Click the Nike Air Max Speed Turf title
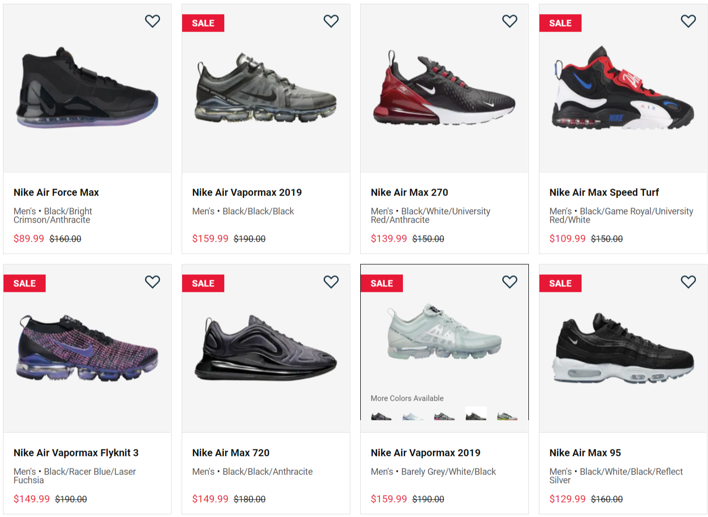708x517 pixels. (x=604, y=193)
